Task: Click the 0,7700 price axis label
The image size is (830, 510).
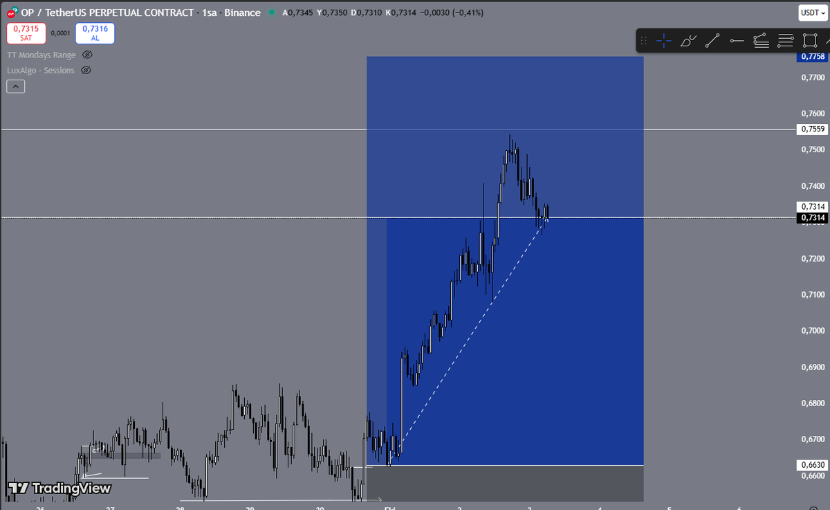Action: pos(813,78)
